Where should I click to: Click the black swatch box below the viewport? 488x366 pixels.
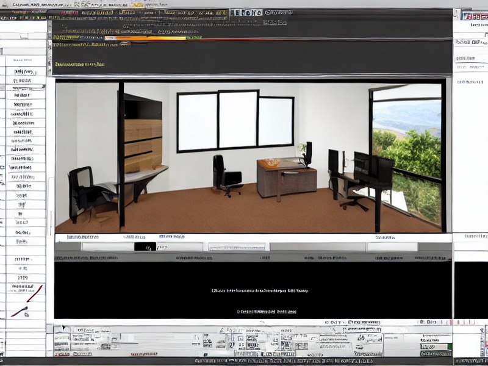(x=145, y=246)
